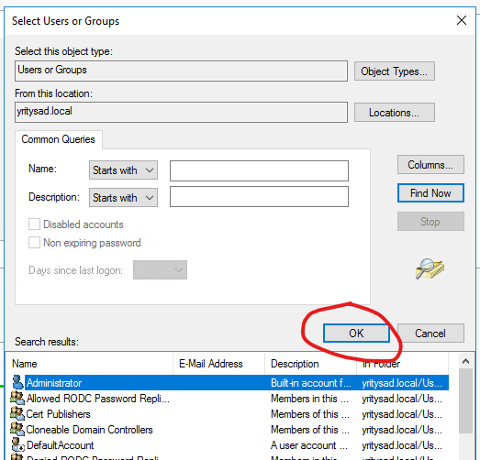Viewport: 480px width, 460px height.
Task: Tick the Non expiring password checkbox
Action: pyautogui.click(x=34, y=243)
